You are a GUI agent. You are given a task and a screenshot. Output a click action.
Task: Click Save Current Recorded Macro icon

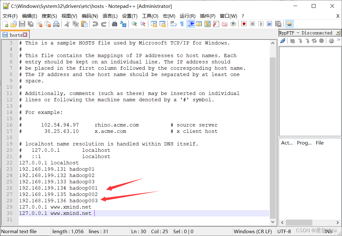pos(278,24)
